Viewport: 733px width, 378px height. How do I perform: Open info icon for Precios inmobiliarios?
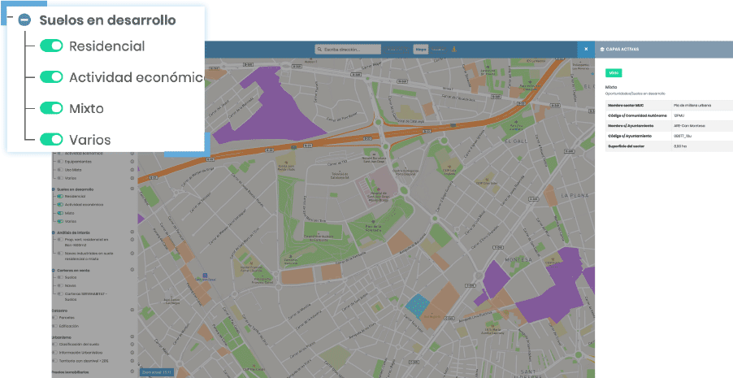132,372
